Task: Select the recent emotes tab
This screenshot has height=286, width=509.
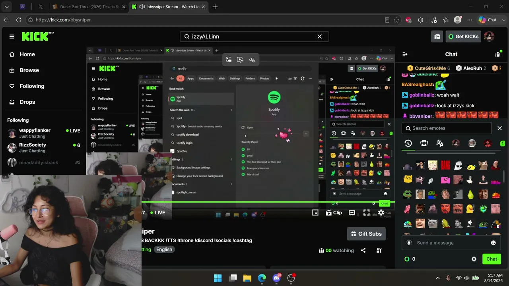Action: click(x=408, y=143)
